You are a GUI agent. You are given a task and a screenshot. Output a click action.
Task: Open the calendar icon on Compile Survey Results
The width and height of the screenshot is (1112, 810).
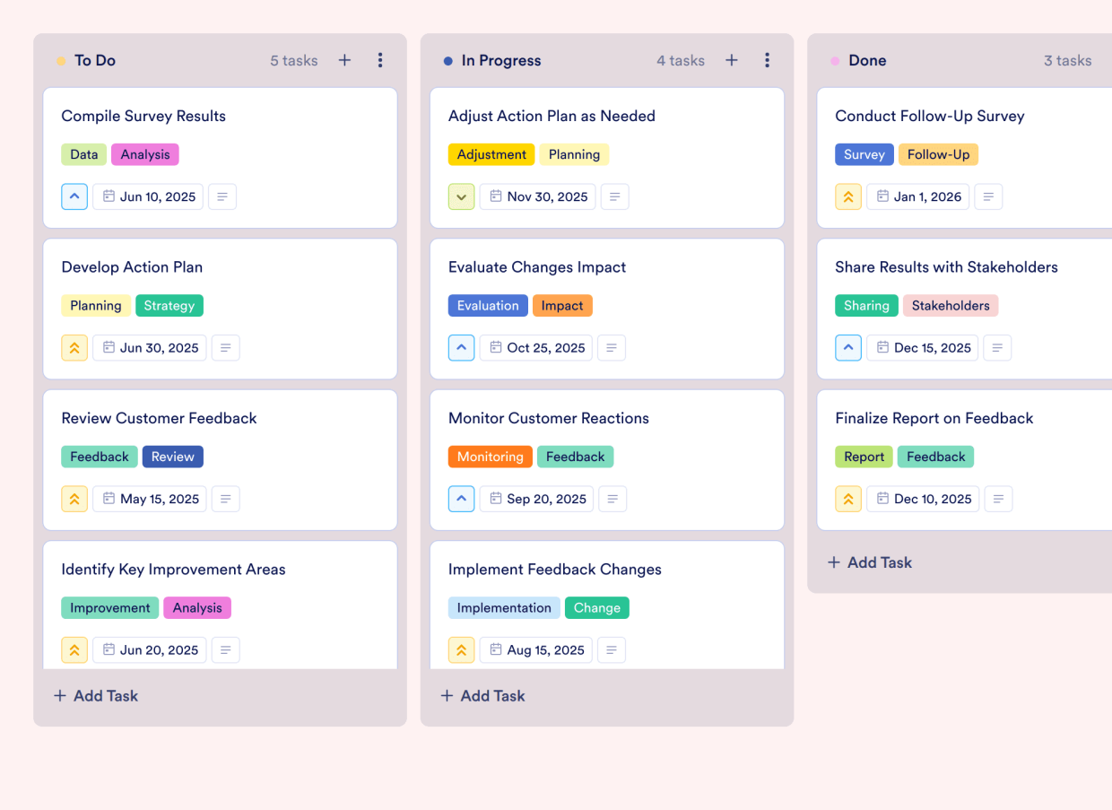109,196
